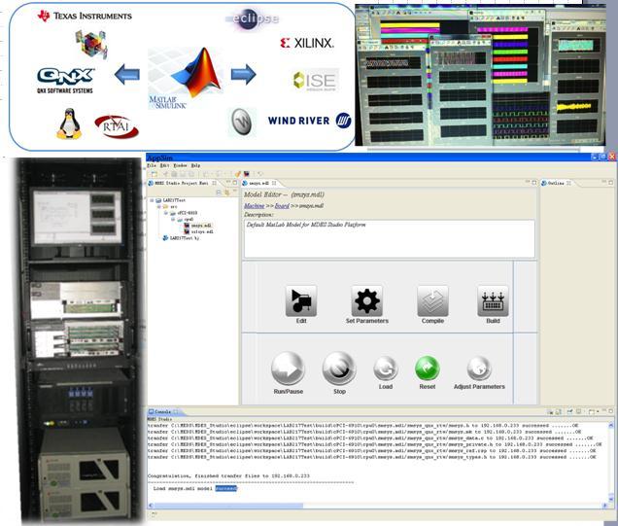The height and width of the screenshot is (526, 618).
Task: Click inside the Description text field
Action: click(x=390, y=239)
